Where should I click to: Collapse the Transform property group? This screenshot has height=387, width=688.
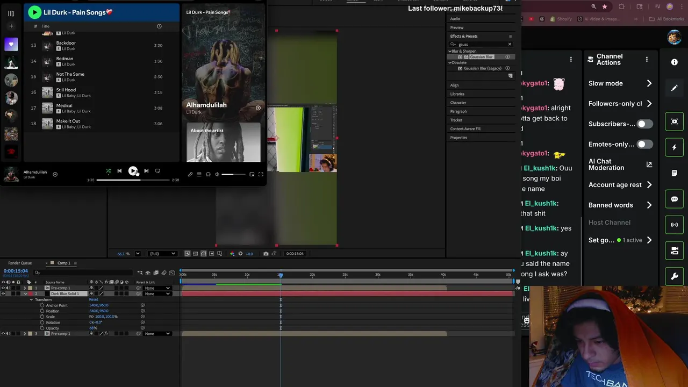[x=31, y=299]
